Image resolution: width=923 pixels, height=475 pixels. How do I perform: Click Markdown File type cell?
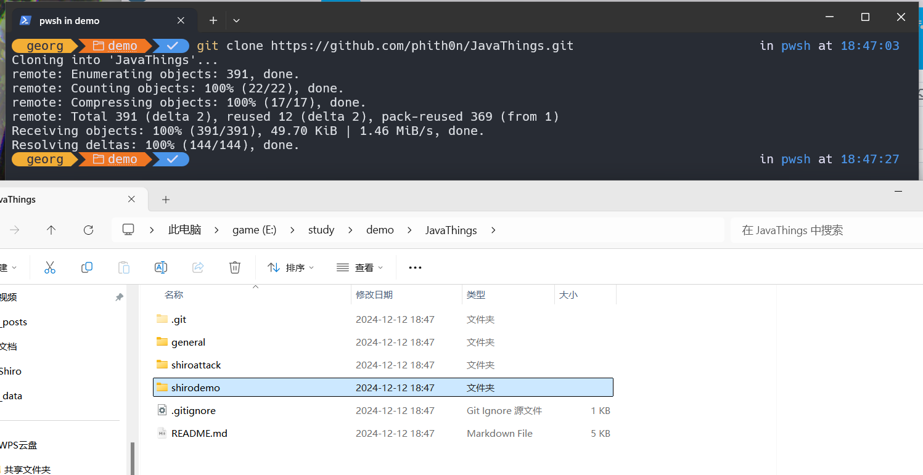click(499, 433)
